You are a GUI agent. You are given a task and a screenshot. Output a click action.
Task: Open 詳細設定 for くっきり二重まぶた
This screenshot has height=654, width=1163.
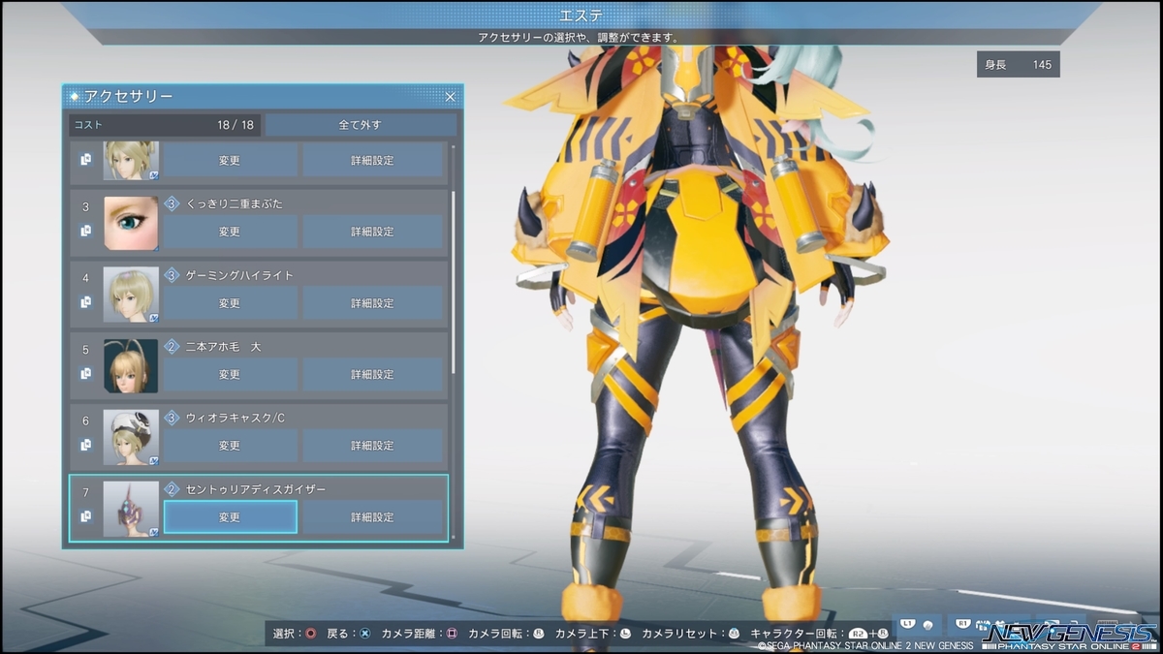click(372, 232)
